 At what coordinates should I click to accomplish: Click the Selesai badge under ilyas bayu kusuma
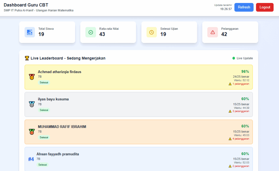(x=44, y=110)
